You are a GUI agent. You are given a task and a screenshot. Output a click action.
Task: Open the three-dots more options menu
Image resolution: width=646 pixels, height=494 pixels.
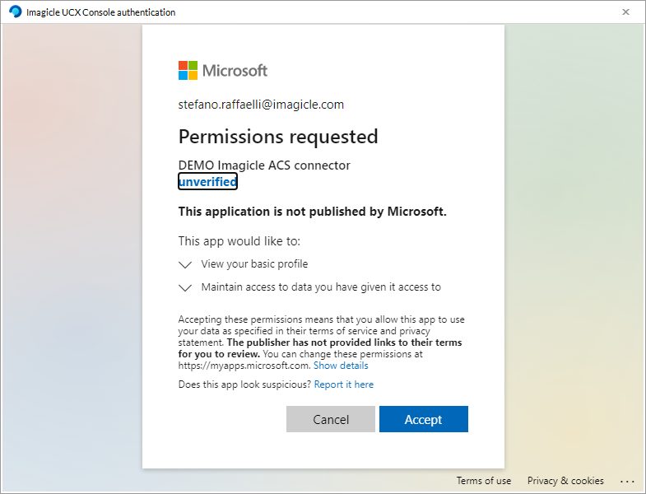pos(628,481)
